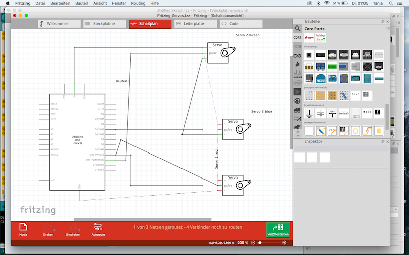
Task: Close the Inspektor panel
Action: point(388,142)
